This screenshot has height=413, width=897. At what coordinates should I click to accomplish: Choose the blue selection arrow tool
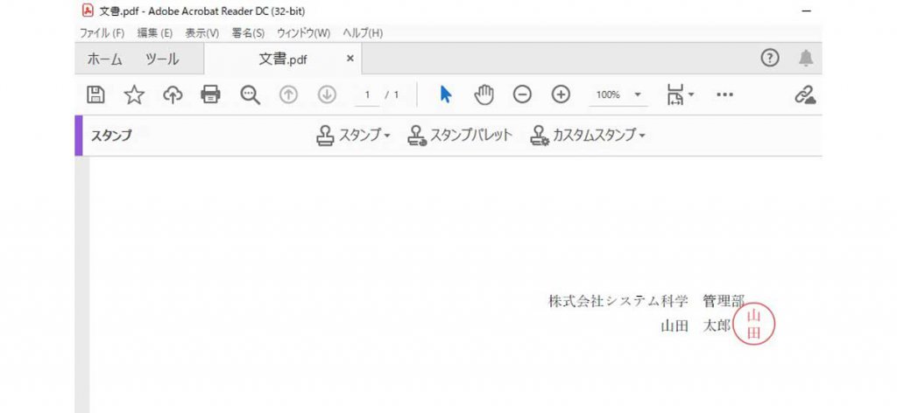point(446,94)
